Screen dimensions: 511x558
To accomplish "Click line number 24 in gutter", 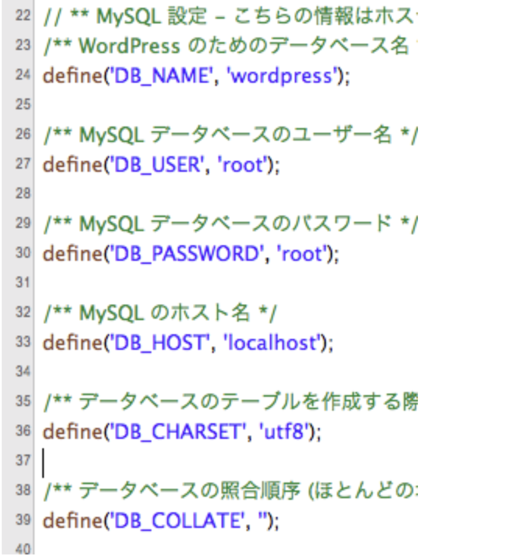I will pos(23,75).
